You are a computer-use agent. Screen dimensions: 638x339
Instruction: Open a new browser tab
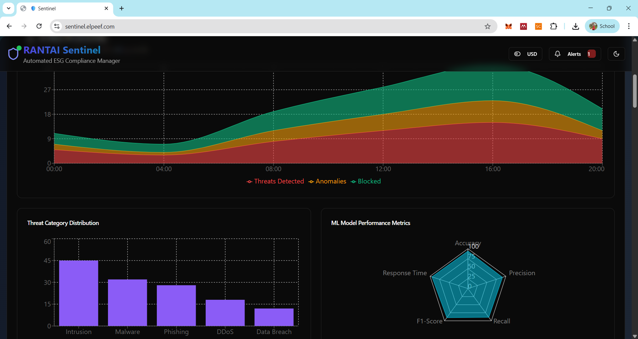pyautogui.click(x=122, y=8)
